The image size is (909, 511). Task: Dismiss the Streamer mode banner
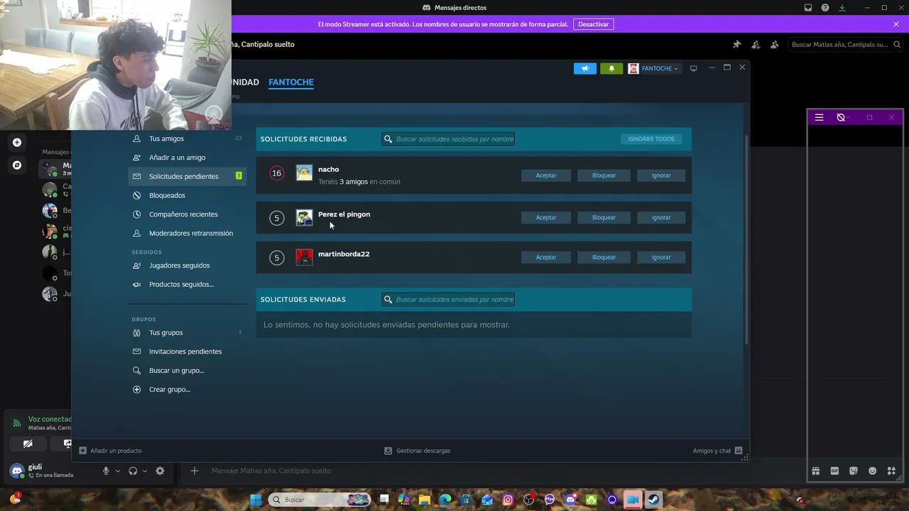pyautogui.click(x=896, y=24)
